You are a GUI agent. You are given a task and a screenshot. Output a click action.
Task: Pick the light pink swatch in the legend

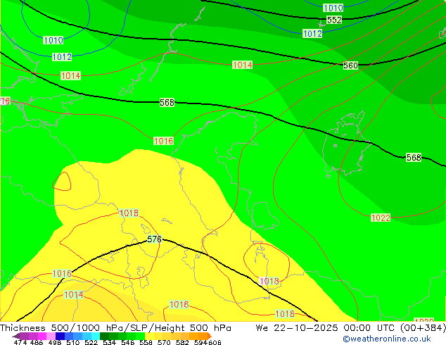point(51,336)
